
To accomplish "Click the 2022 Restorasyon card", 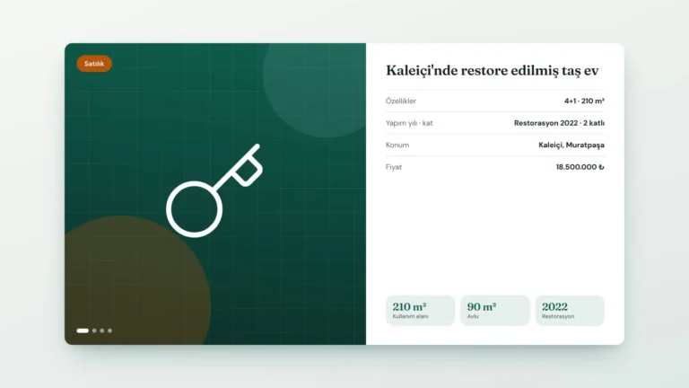I will point(570,311).
